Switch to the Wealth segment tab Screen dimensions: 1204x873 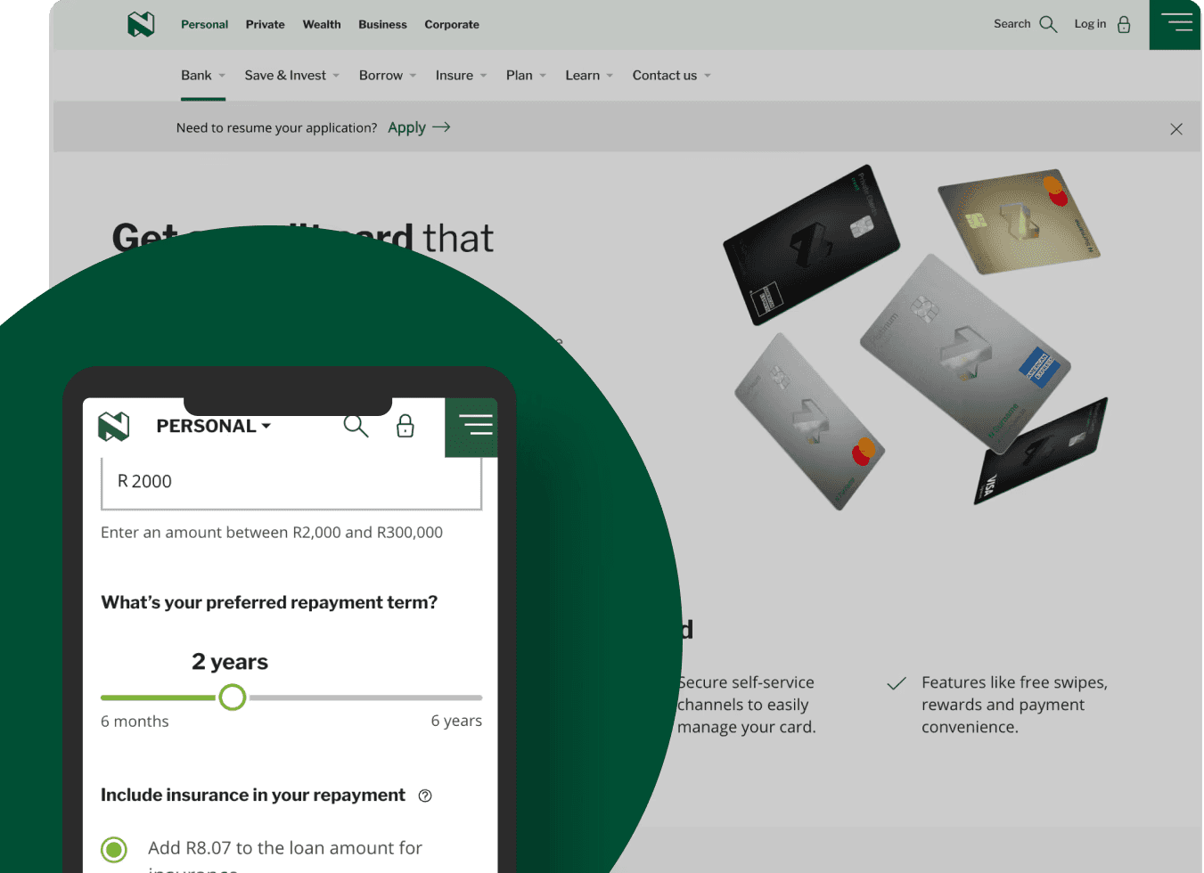322,25
